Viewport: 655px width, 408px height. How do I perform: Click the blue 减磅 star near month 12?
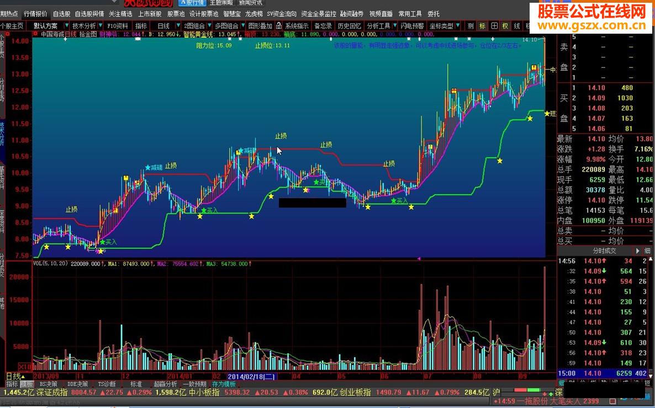point(148,167)
